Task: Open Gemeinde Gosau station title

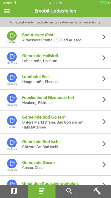Action: point(38,163)
